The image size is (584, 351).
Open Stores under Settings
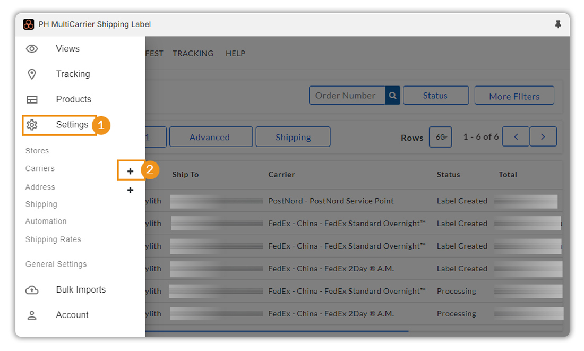pos(37,151)
